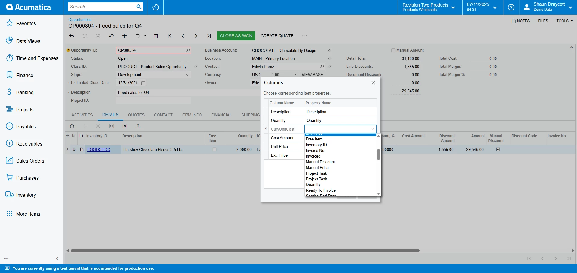577x273 pixels.
Task: Fit columns in the details grid
Action: 111,126
